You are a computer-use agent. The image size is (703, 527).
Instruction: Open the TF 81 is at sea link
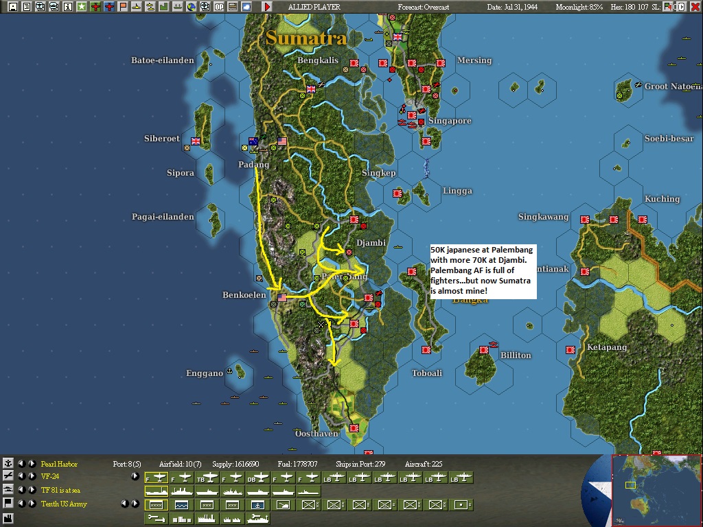(60, 490)
